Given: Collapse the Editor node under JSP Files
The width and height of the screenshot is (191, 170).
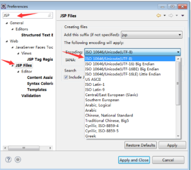Looking at the screenshot, I should point(18,72).
